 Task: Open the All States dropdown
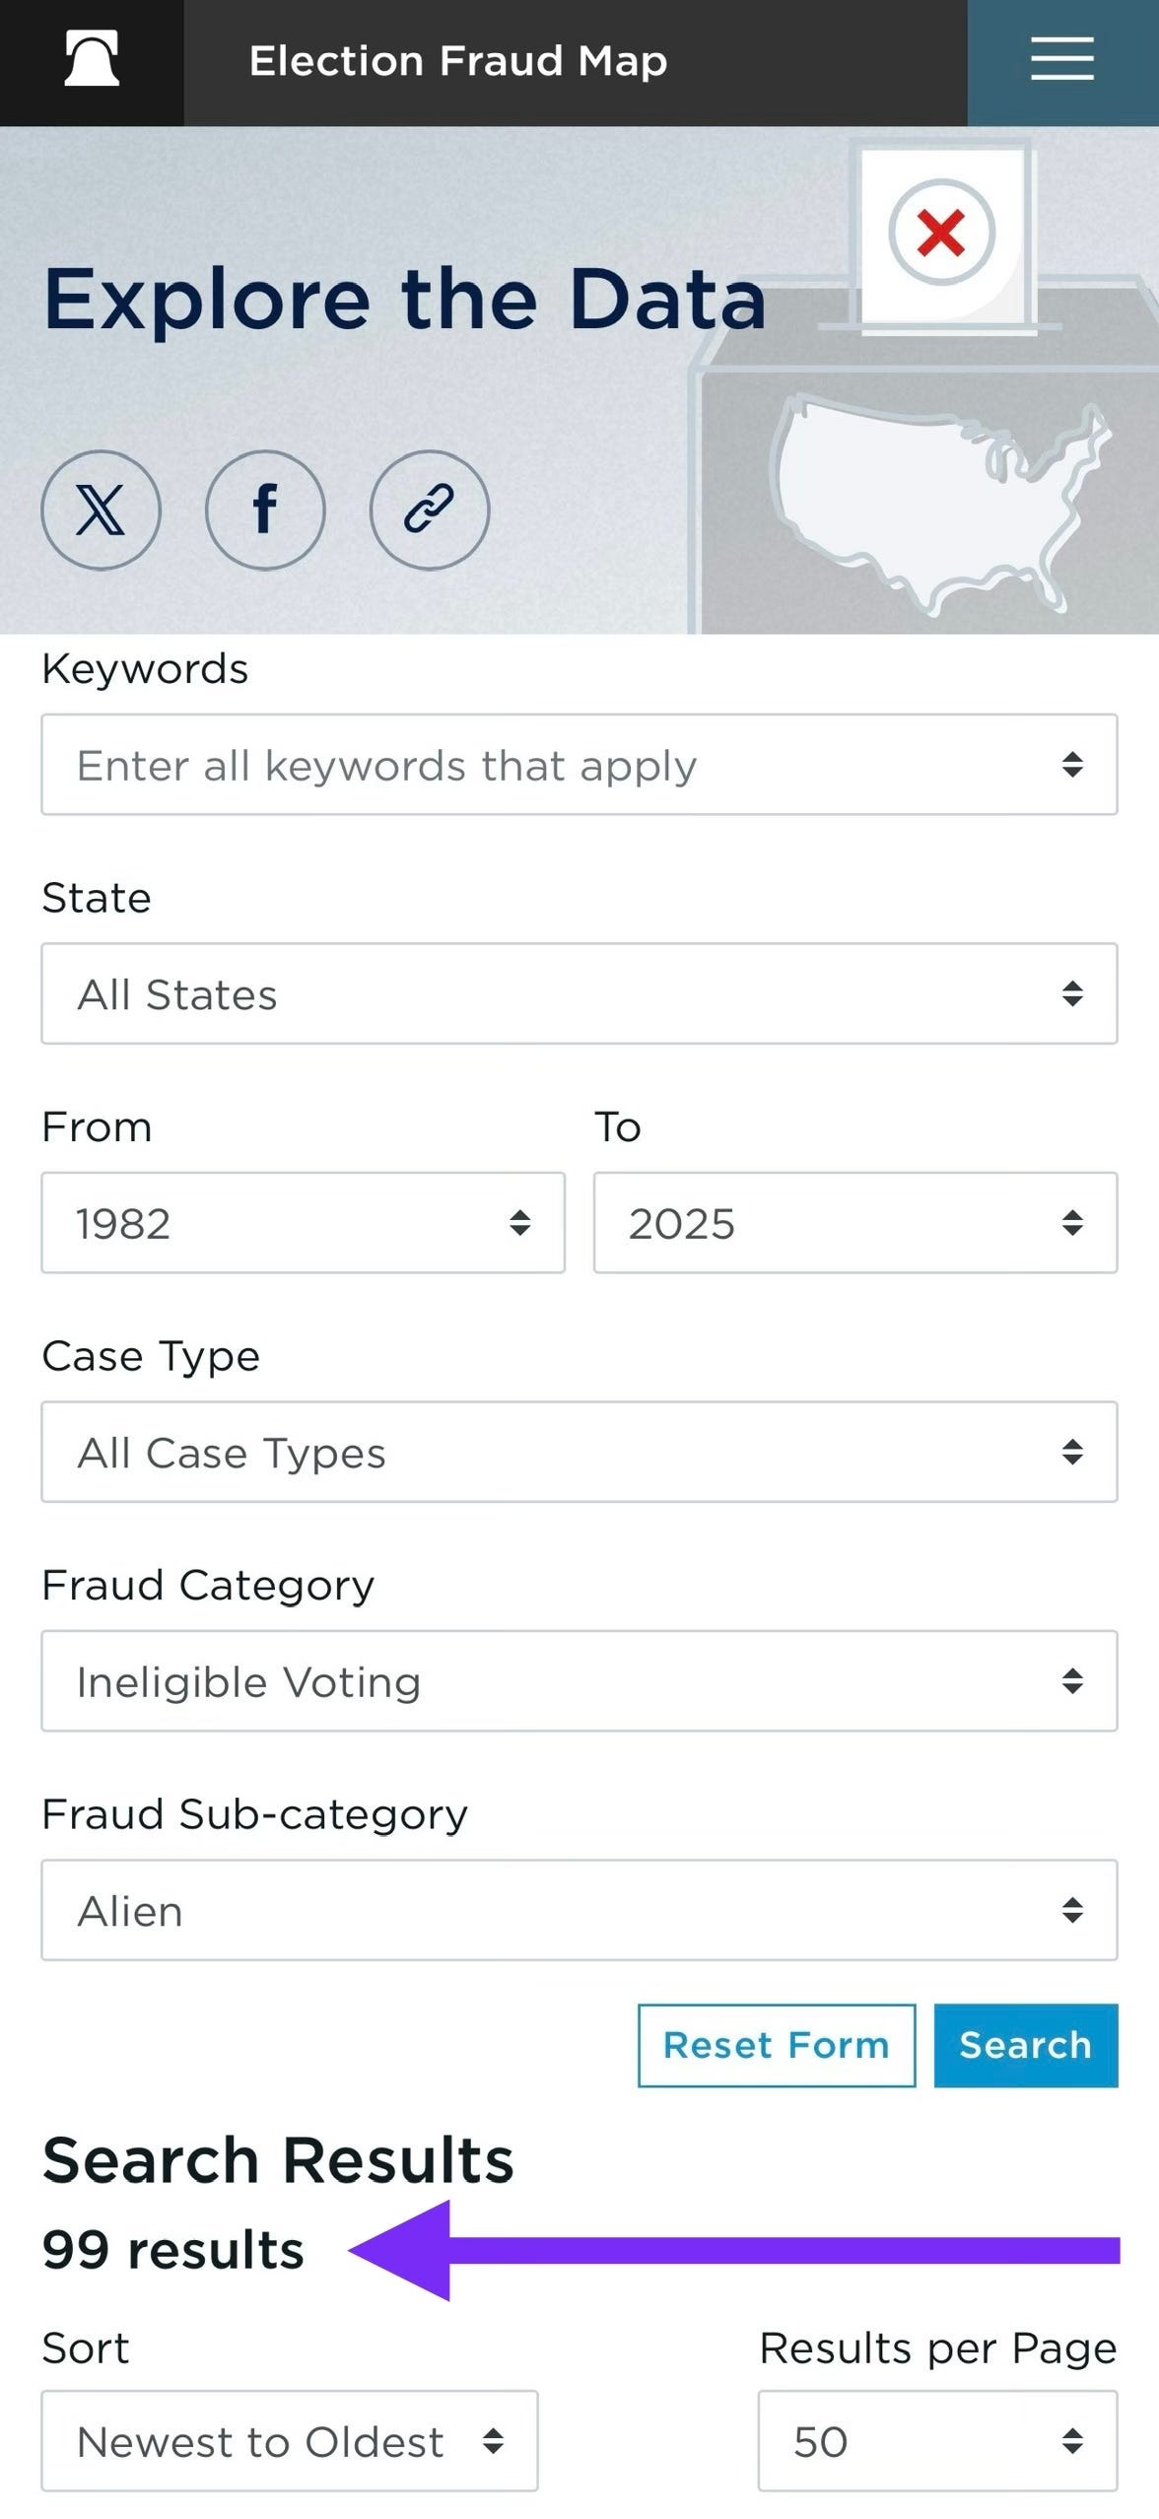coord(579,993)
